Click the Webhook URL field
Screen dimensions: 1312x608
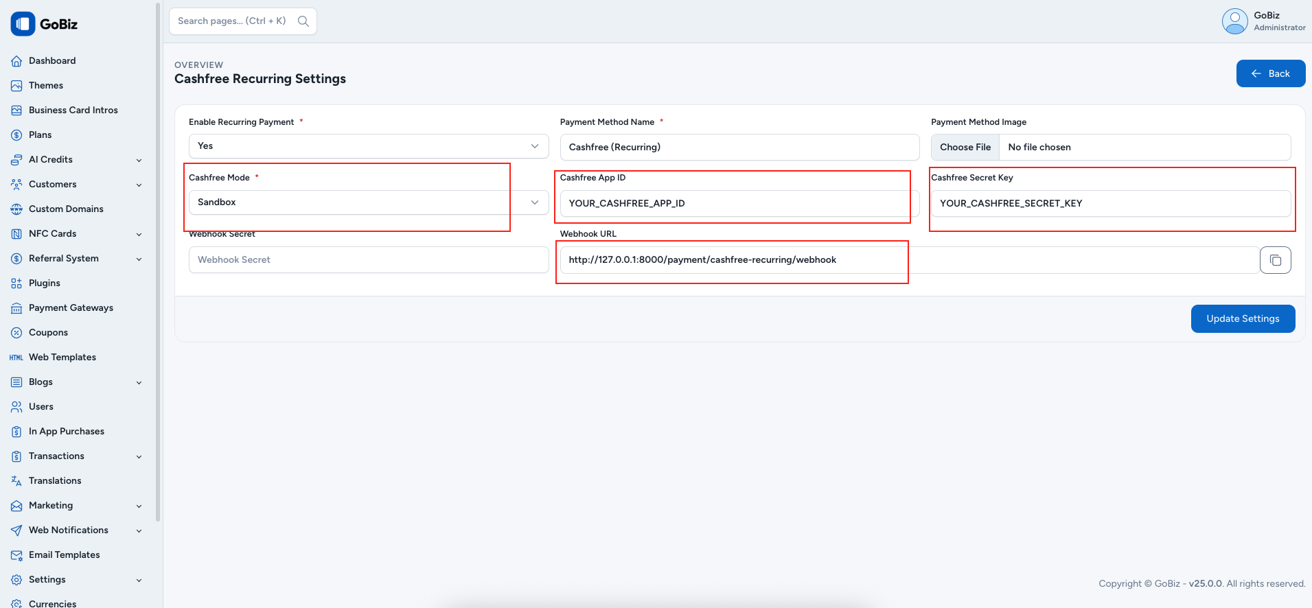tap(910, 260)
